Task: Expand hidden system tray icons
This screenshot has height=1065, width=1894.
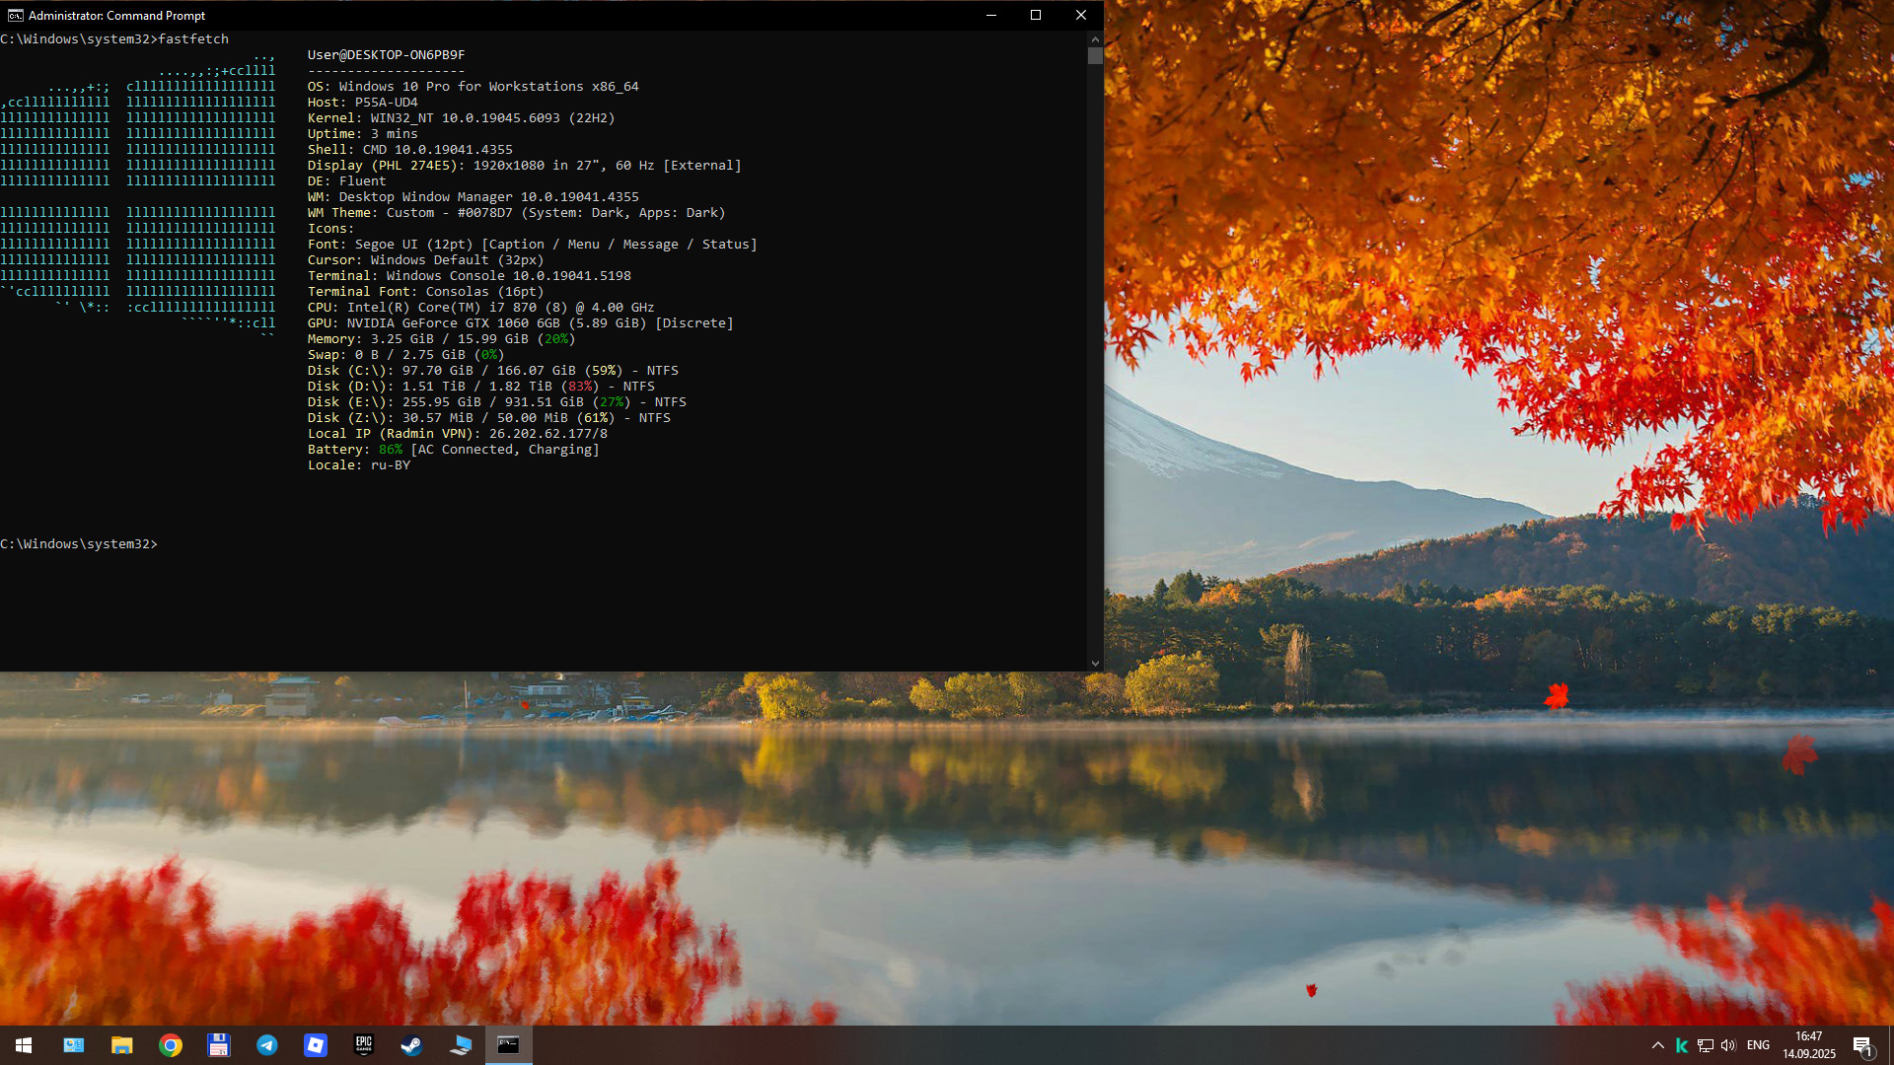Action: point(1658,1045)
